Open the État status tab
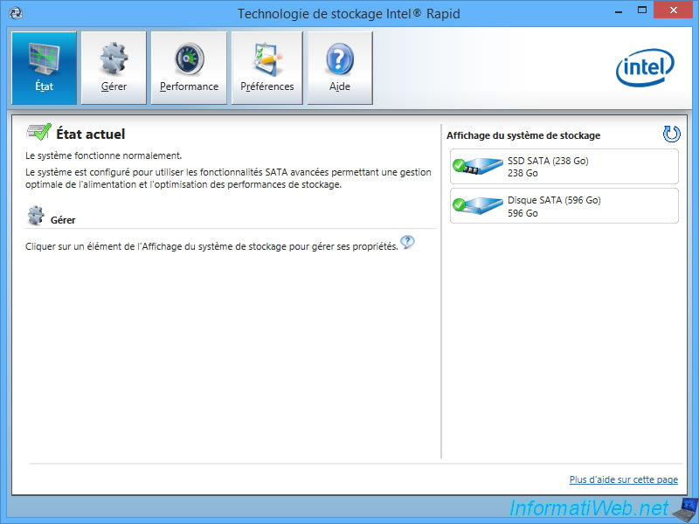This screenshot has height=524, width=699. [x=45, y=68]
